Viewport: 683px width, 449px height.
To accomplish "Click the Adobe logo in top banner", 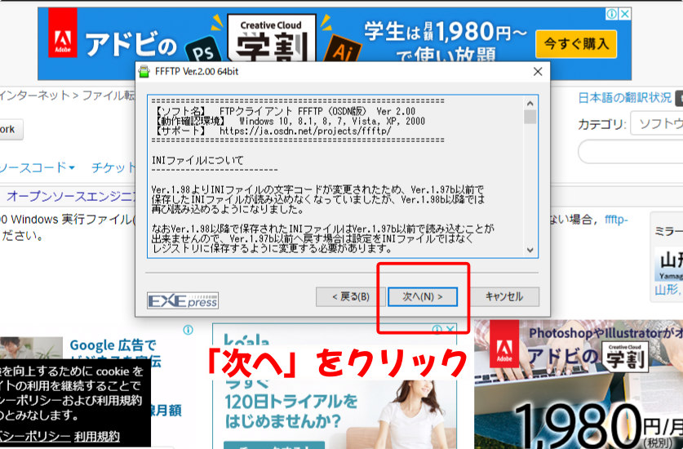I will 63,33.
